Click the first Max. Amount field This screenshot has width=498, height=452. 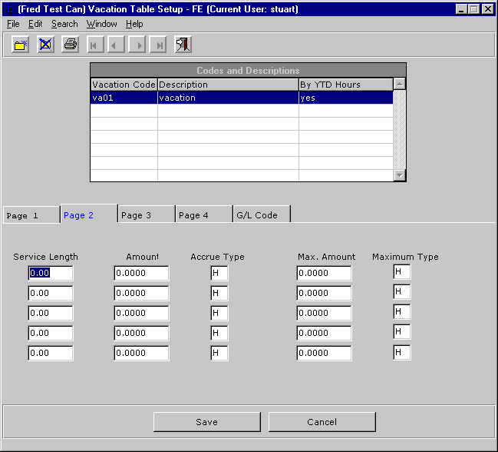click(x=323, y=273)
